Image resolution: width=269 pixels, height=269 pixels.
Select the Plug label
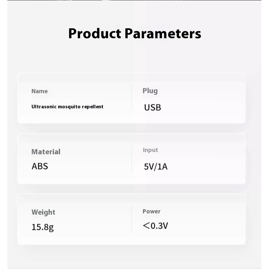coord(150,91)
